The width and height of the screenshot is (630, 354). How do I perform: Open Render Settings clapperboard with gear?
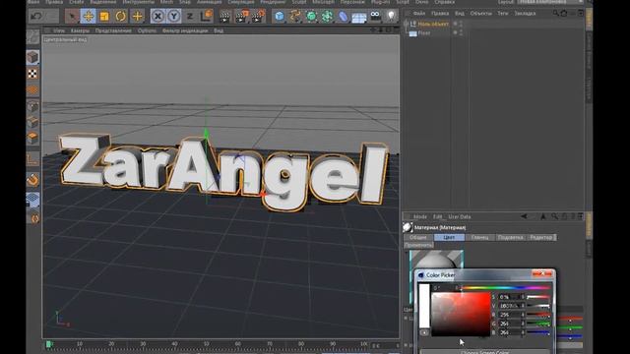pos(258,17)
